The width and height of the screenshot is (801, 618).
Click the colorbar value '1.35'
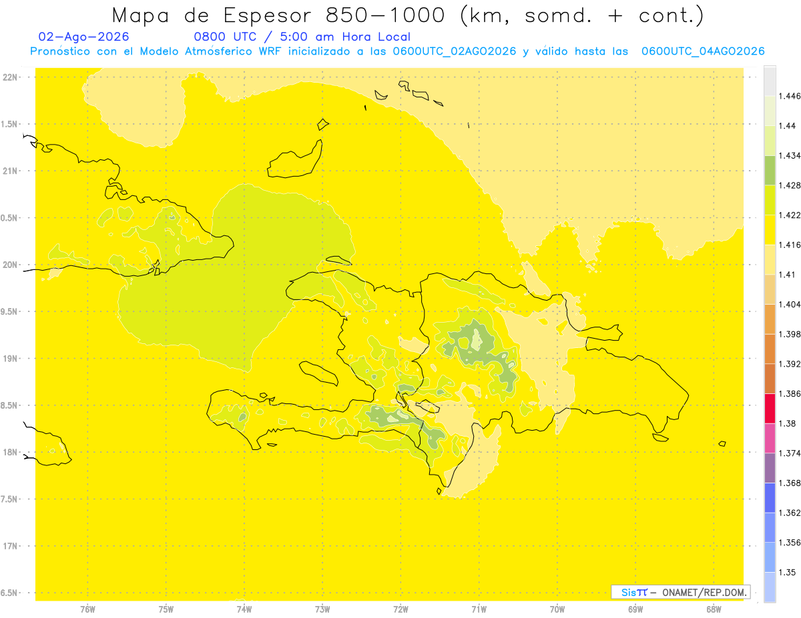click(787, 572)
